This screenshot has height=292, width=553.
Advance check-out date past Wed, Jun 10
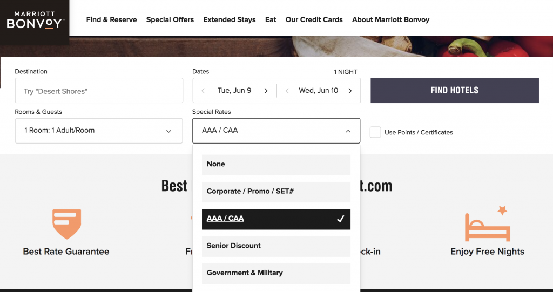[x=350, y=91]
